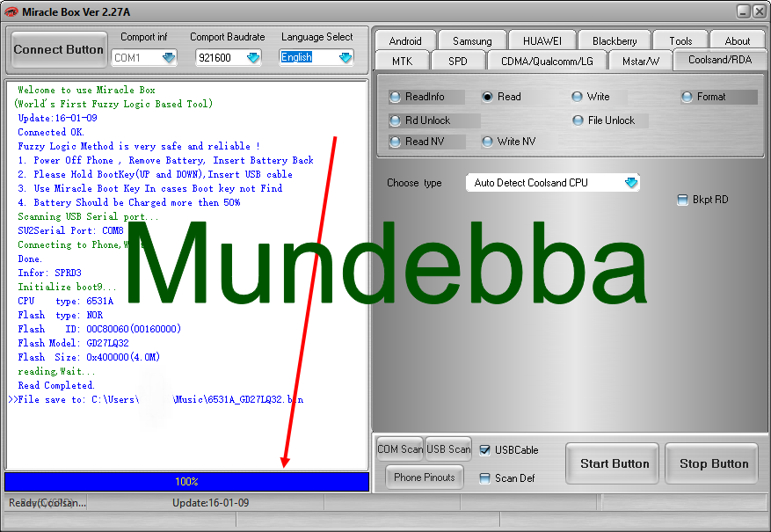Toggle the USBCable checkbox

point(484,450)
